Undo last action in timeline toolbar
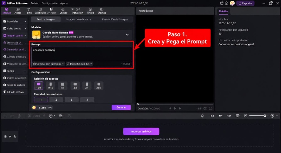The width and height of the screenshot is (281, 153). coord(5,116)
